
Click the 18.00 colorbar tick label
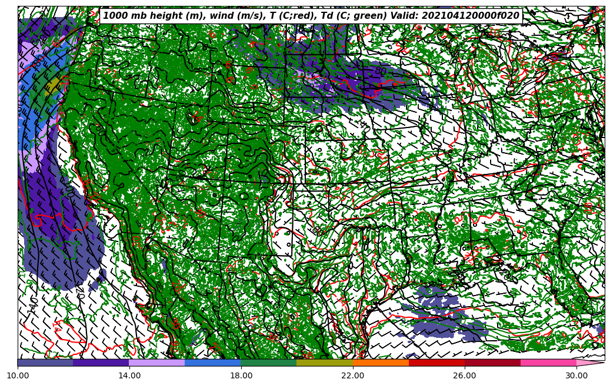[241, 375]
